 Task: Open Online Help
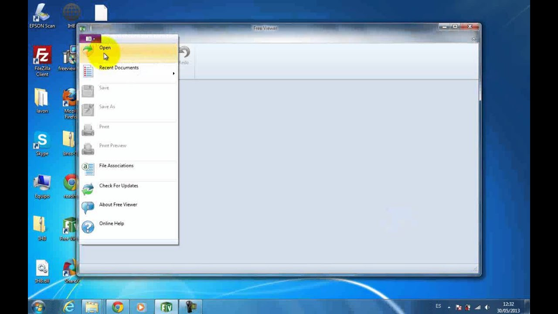click(x=112, y=223)
